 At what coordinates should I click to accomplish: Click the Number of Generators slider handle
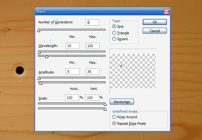[x=39, y=31]
